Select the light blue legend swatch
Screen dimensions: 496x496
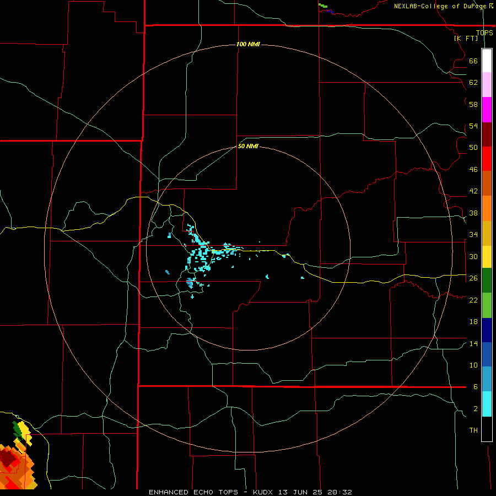click(487, 379)
